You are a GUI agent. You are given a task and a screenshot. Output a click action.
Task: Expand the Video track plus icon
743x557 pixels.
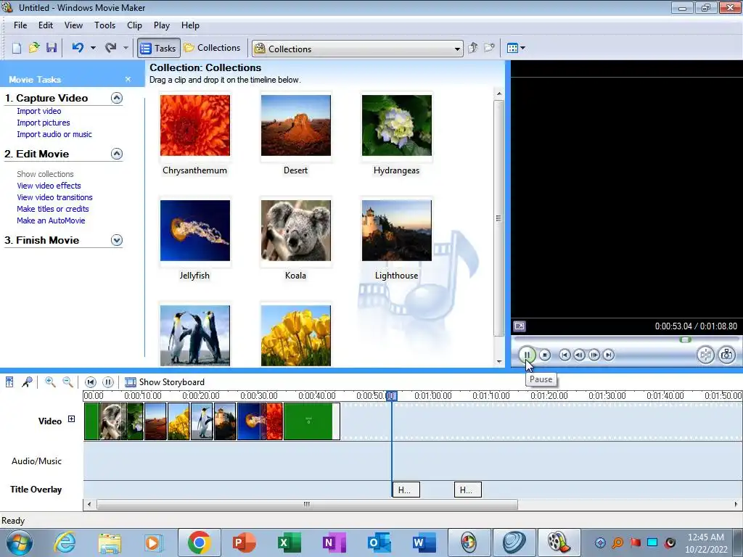pos(72,418)
